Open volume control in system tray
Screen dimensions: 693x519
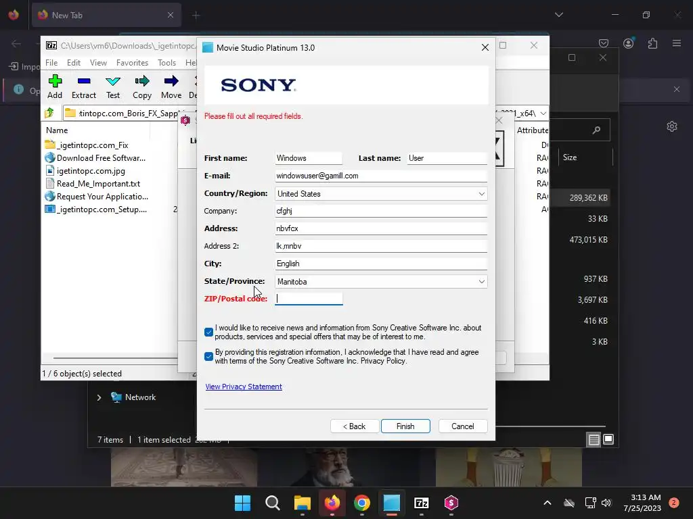[x=606, y=503]
